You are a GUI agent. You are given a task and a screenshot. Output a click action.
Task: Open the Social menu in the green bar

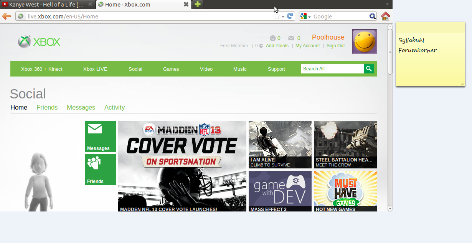pyautogui.click(x=135, y=69)
